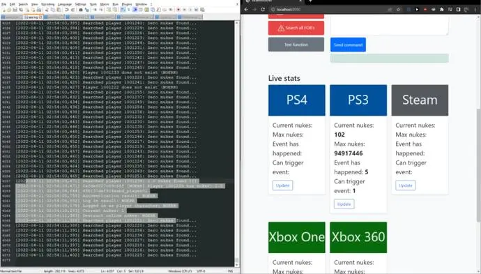481x274 pixels.
Task: Open Replace icon in Notepad++ toolbar
Action: [x=87, y=10]
